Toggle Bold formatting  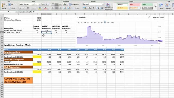[20, 8]
